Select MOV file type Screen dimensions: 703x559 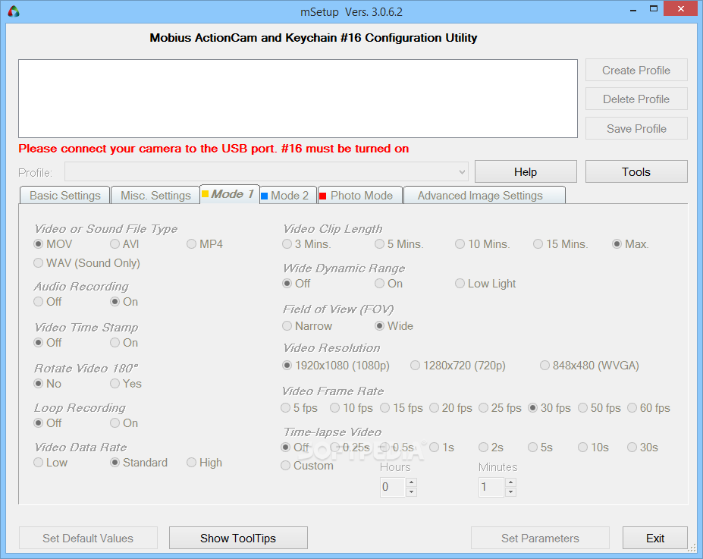click(53, 244)
